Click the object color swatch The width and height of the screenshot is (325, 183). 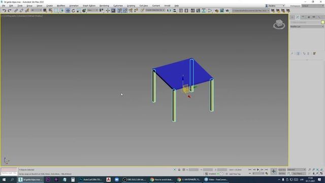tap(322, 22)
